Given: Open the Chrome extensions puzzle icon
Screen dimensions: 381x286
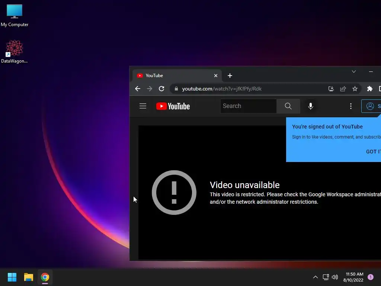Looking at the screenshot, I should pyautogui.click(x=369, y=89).
